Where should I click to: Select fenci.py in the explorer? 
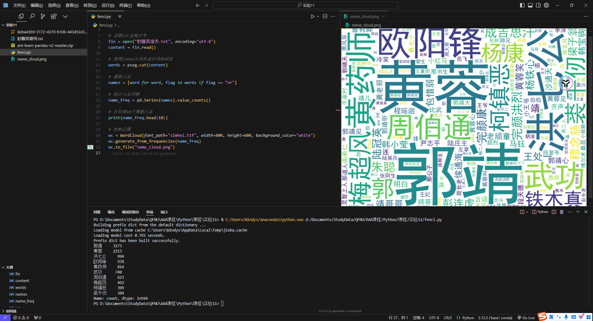point(44,52)
